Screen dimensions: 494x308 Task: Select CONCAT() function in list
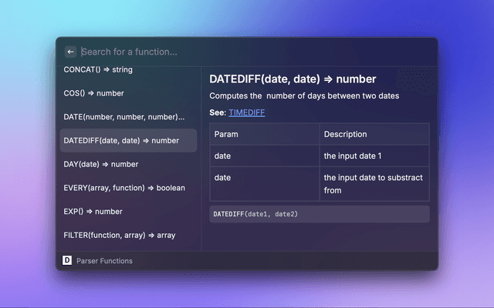[98, 70]
